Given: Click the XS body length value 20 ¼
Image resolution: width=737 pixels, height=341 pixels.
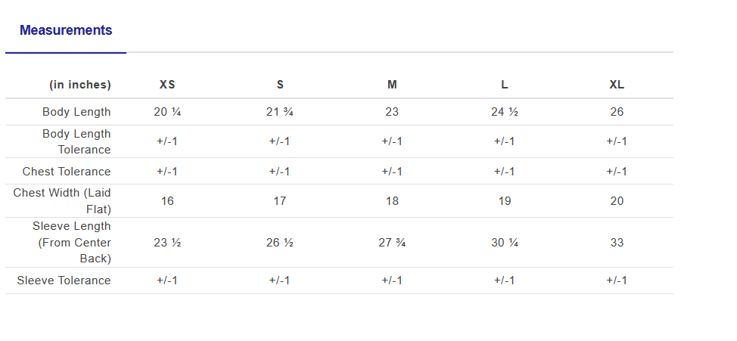Looking at the screenshot, I should 167,112.
